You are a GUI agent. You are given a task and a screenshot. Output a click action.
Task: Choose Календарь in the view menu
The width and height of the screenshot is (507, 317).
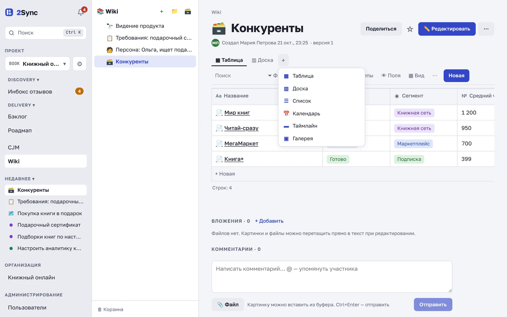(x=322, y=113)
